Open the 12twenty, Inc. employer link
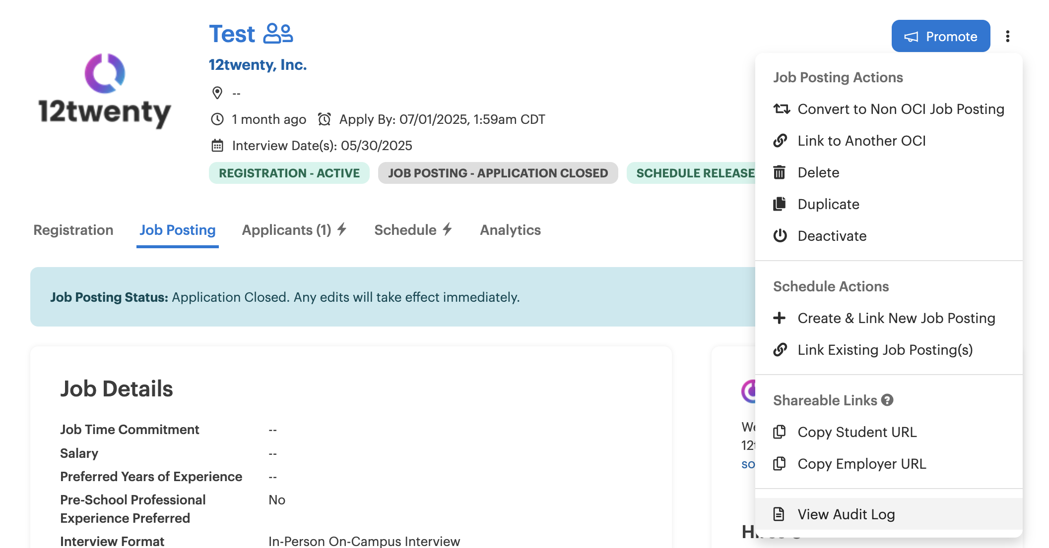 258,65
